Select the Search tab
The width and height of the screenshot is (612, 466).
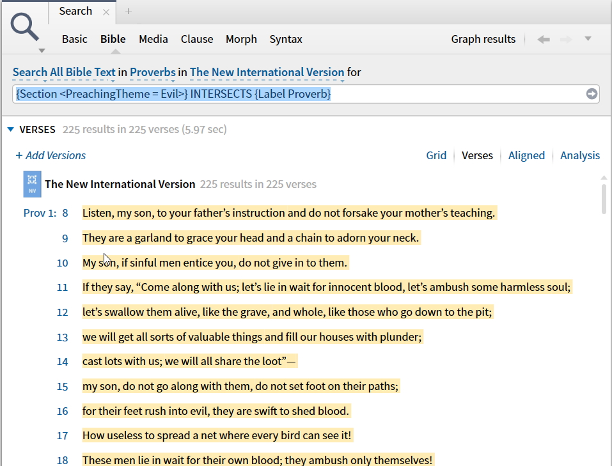(75, 11)
